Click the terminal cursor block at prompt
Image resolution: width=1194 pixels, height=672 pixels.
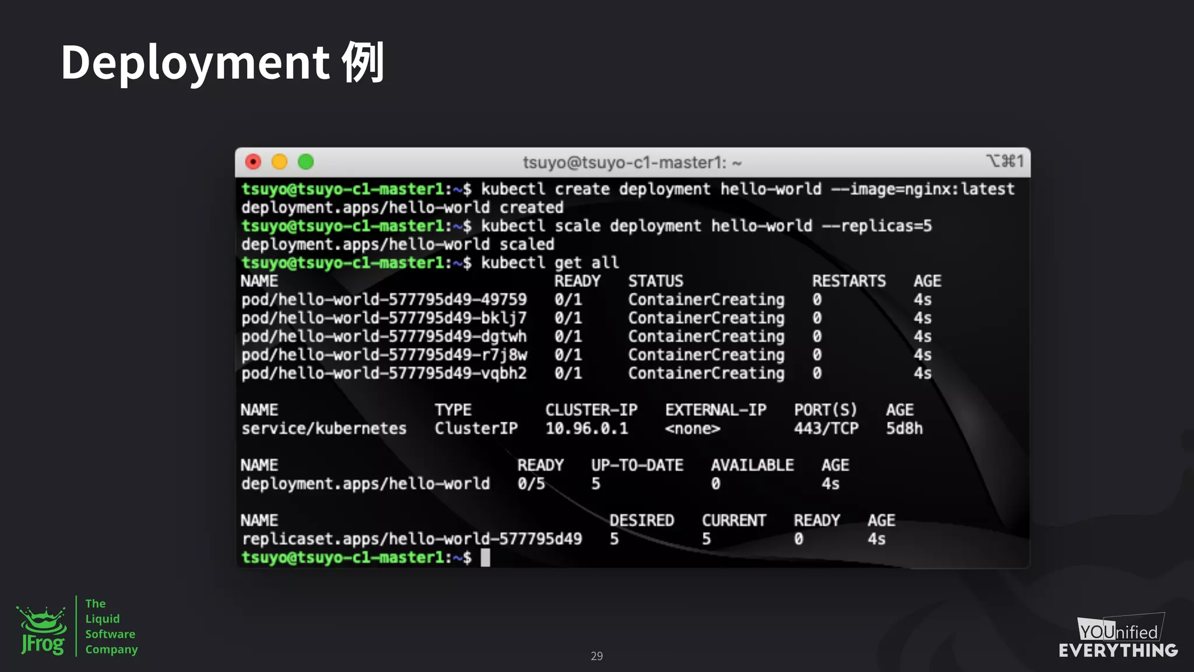(x=485, y=558)
